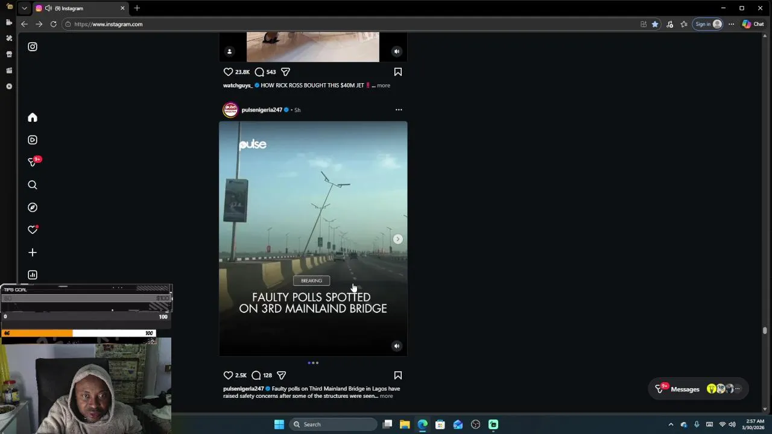The width and height of the screenshot is (772, 434).
Task: Share the watchguys_ post
Action: coord(285,72)
